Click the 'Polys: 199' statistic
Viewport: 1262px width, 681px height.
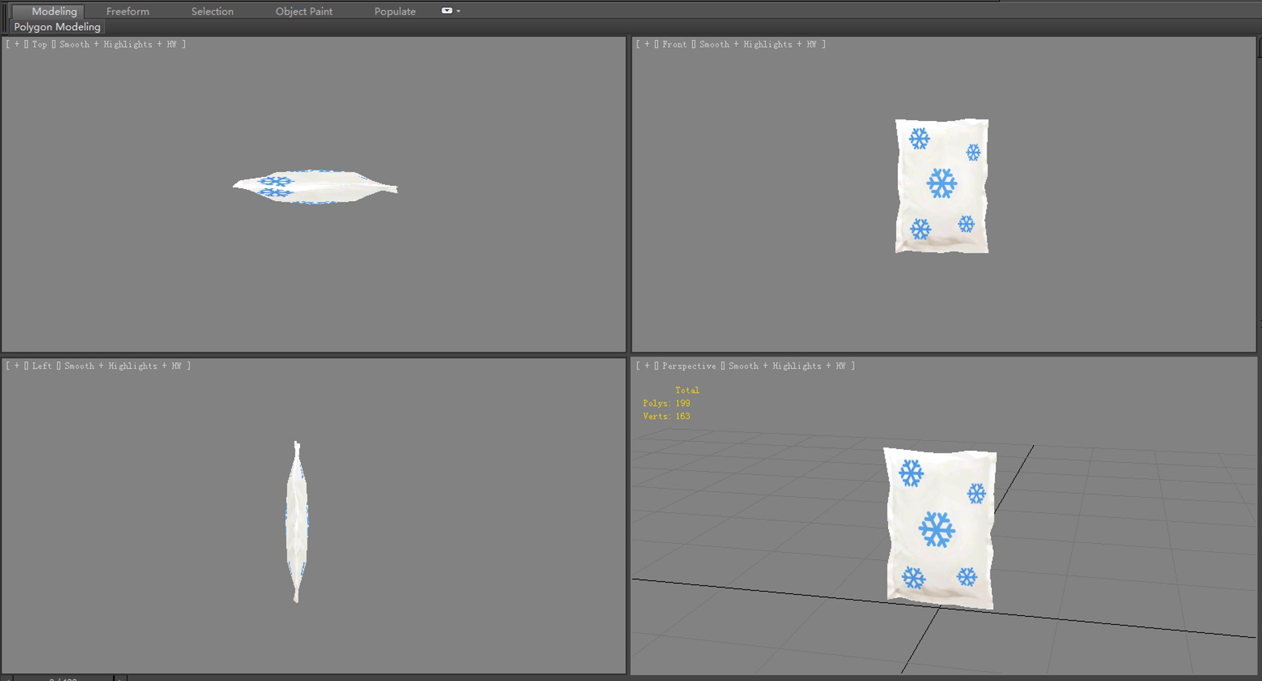point(666,403)
